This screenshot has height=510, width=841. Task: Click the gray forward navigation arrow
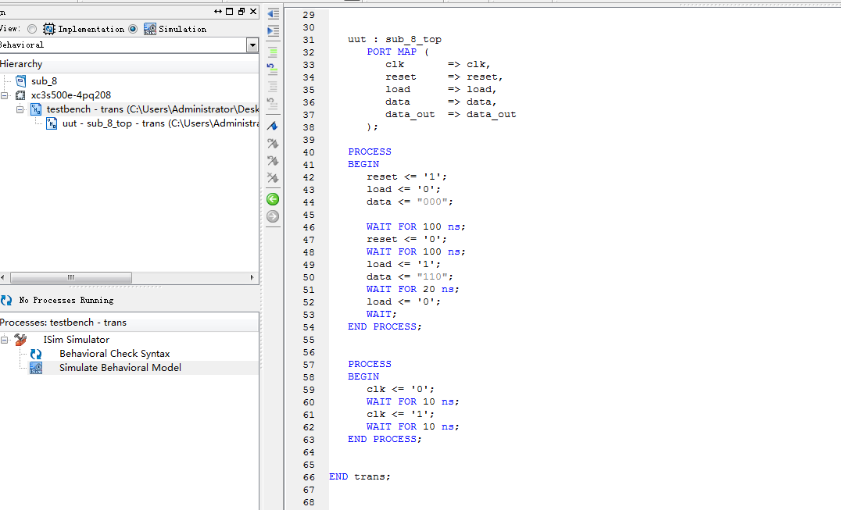(x=273, y=216)
